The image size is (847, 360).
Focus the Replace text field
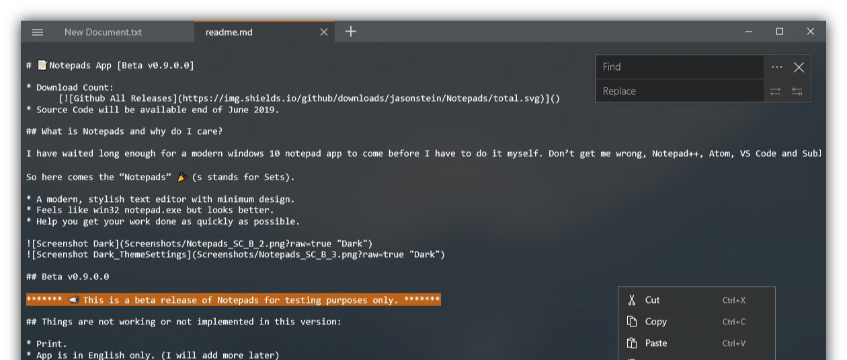[679, 91]
